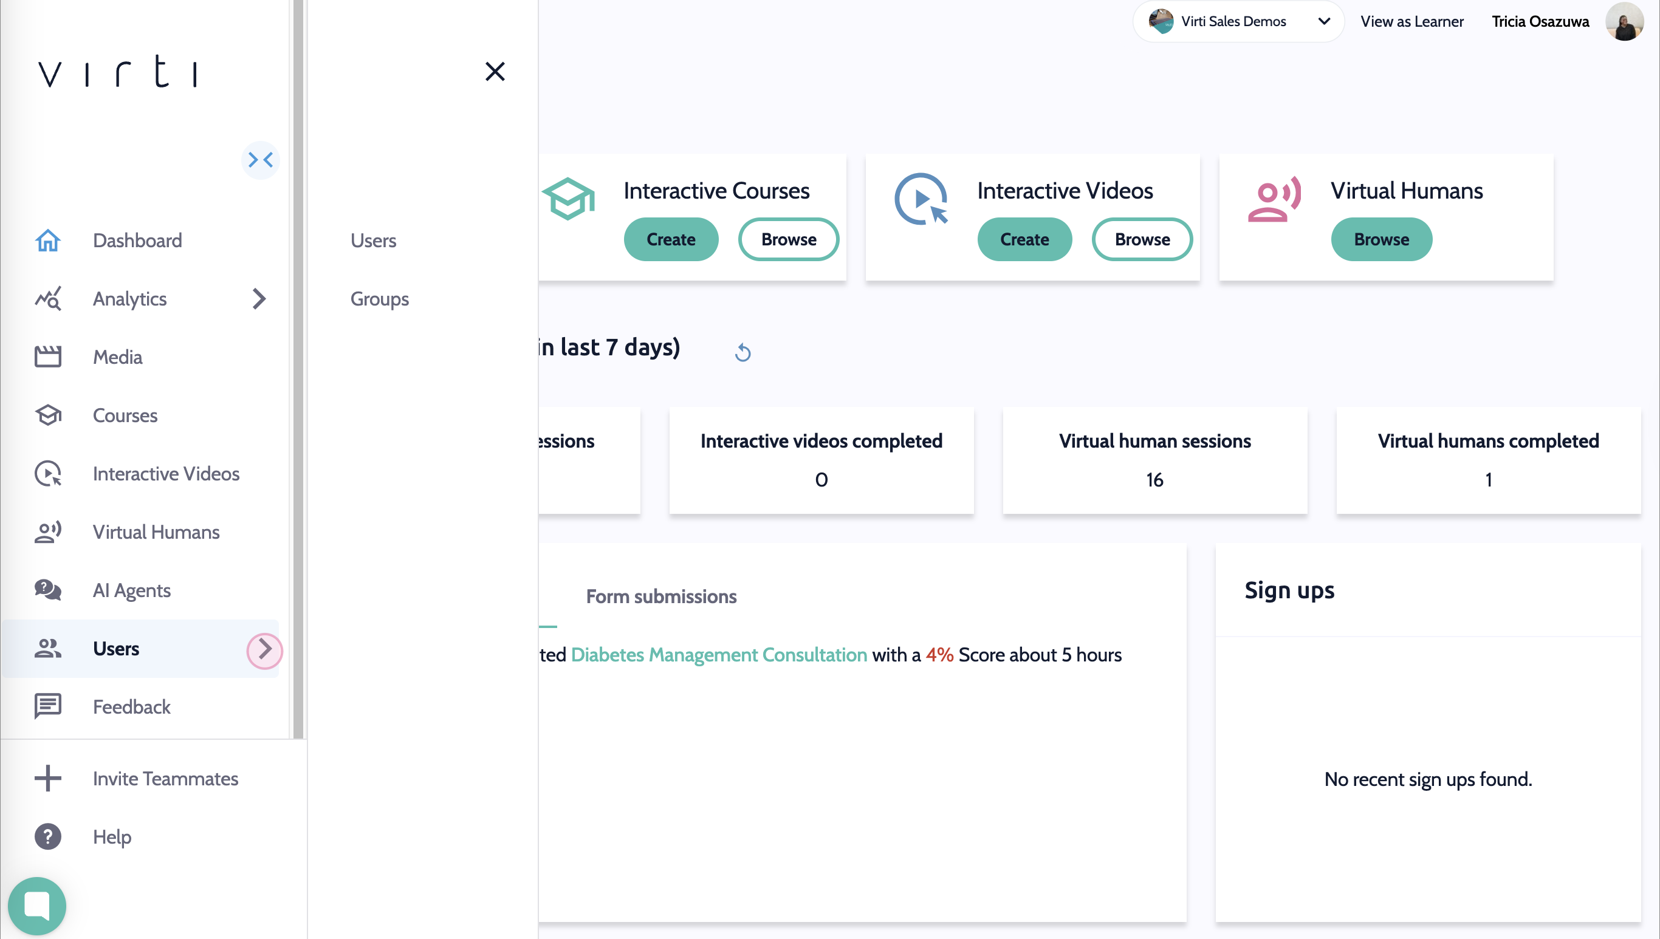Click the Courses graduation cap sidebar icon

(48, 415)
